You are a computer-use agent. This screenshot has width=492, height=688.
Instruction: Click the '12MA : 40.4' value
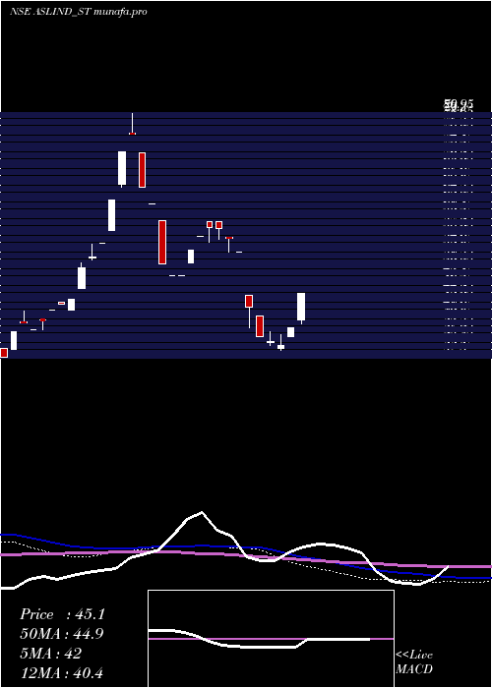[x=61, y=673]
